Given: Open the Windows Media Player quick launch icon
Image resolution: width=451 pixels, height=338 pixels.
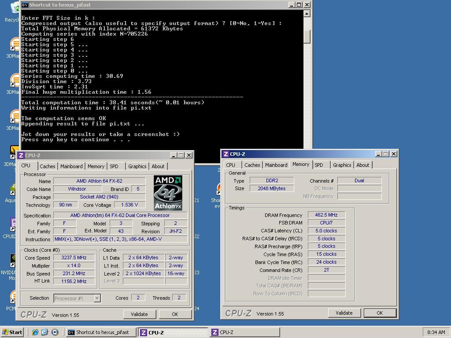Looking at the screenshot, I should point(55,332).
